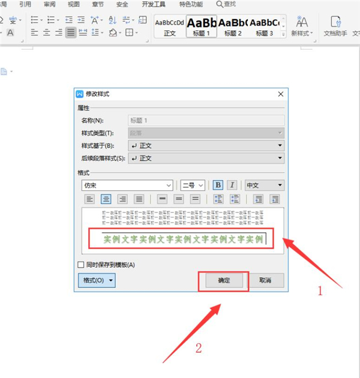Viewport: 360px width, 378px height.
Task: Open the 审阅 ribbon tab
Action: (49, 4)
